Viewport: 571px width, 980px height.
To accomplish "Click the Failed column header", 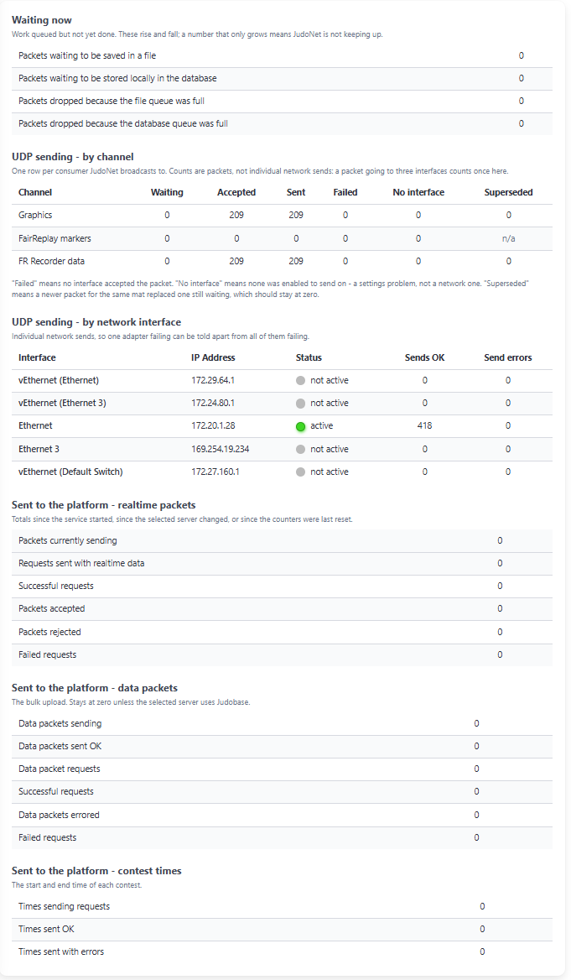I will point(345,192).
